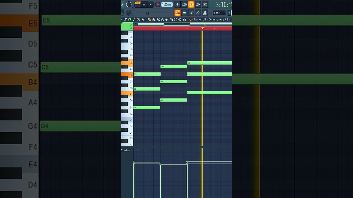Click the highlighted E5 piano key

click(127, 75)
